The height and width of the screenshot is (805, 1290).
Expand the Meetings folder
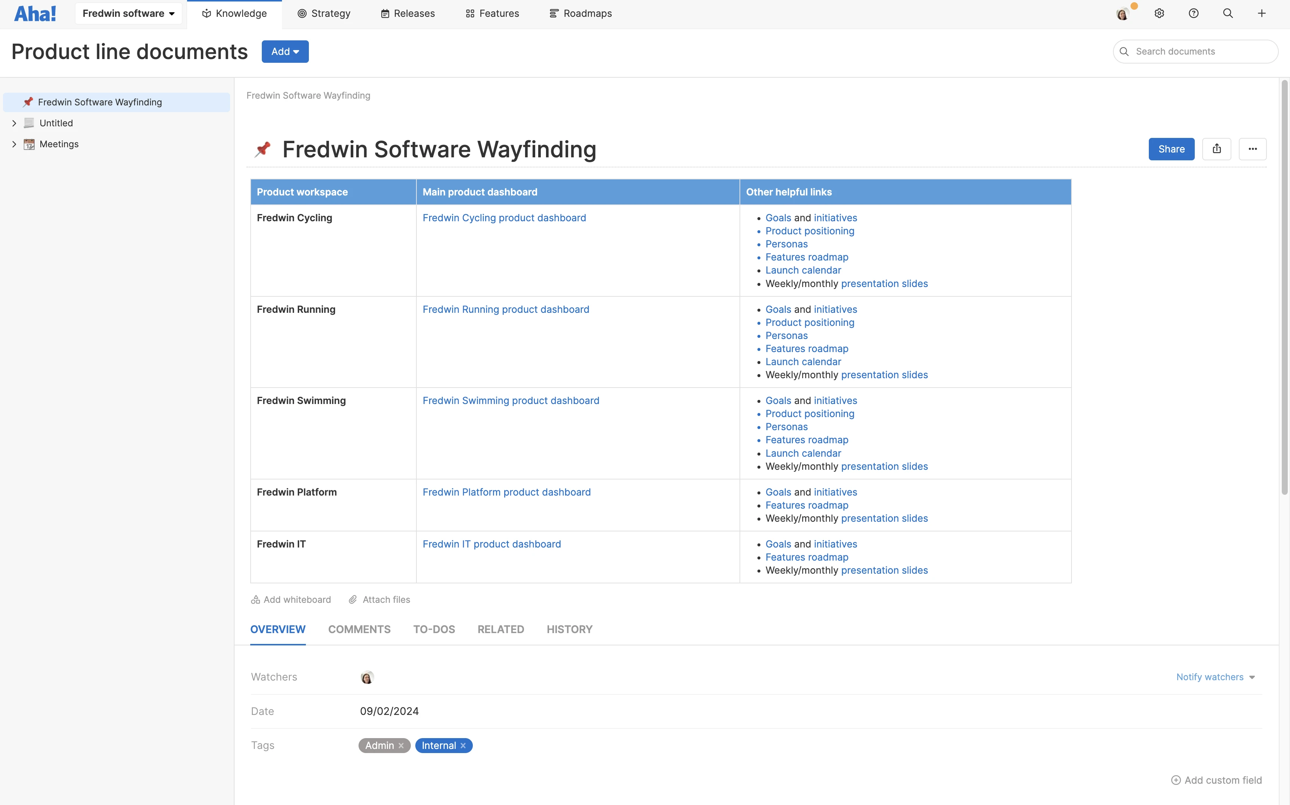point(14,144)
